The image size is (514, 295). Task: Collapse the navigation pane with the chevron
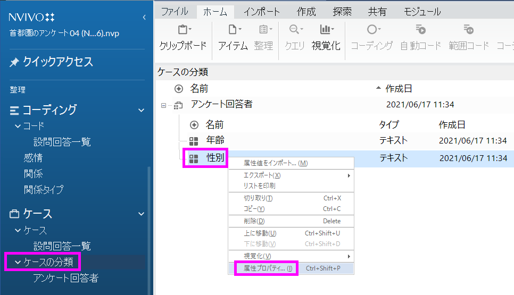tap(144, 18)
